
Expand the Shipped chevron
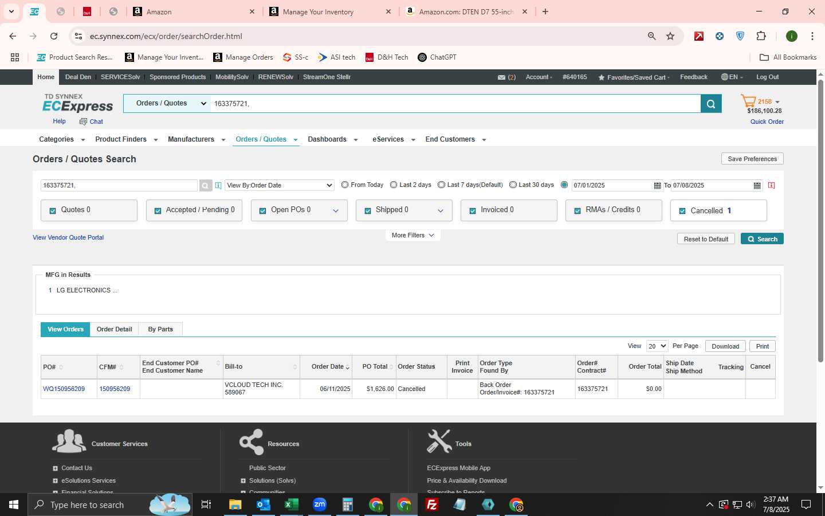pyautogui.click(x=441, y=210)
